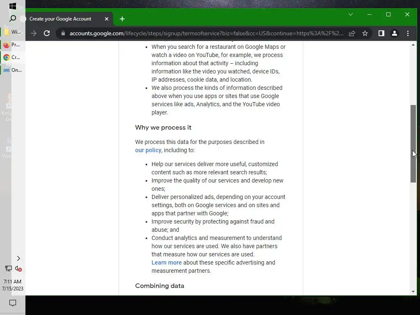Click the address bar URL
420x315 pixels.
tap(206, 33)
